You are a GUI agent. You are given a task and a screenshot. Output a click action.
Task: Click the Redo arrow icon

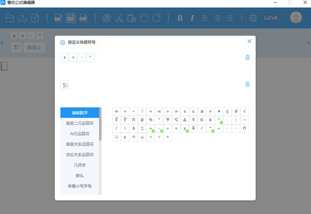pos(157,18)
